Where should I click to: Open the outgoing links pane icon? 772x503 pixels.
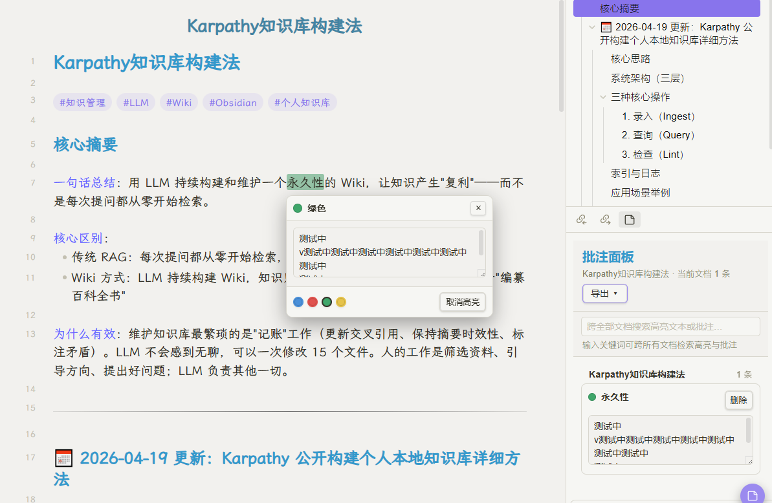coord(605,219)
